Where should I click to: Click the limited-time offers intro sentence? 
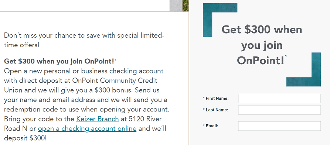[x=84, y=40]
